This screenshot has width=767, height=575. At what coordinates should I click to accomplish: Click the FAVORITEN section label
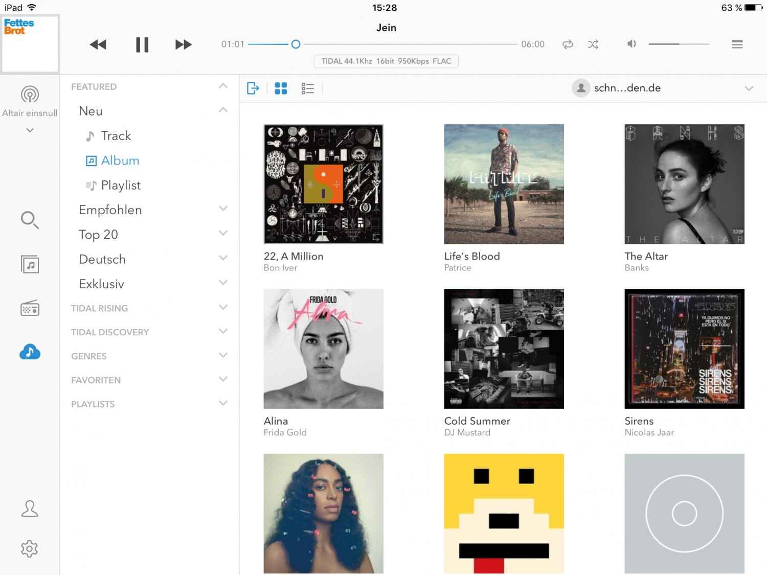click(x=96, y=380)
